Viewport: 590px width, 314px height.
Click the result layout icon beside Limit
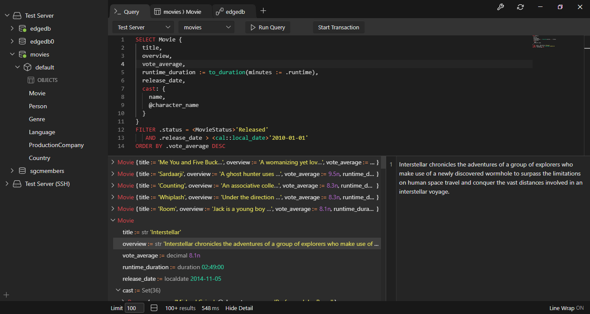coord(154,308)
